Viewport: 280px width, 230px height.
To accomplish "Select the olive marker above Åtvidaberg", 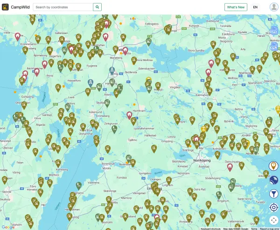I will pos(189,218).
